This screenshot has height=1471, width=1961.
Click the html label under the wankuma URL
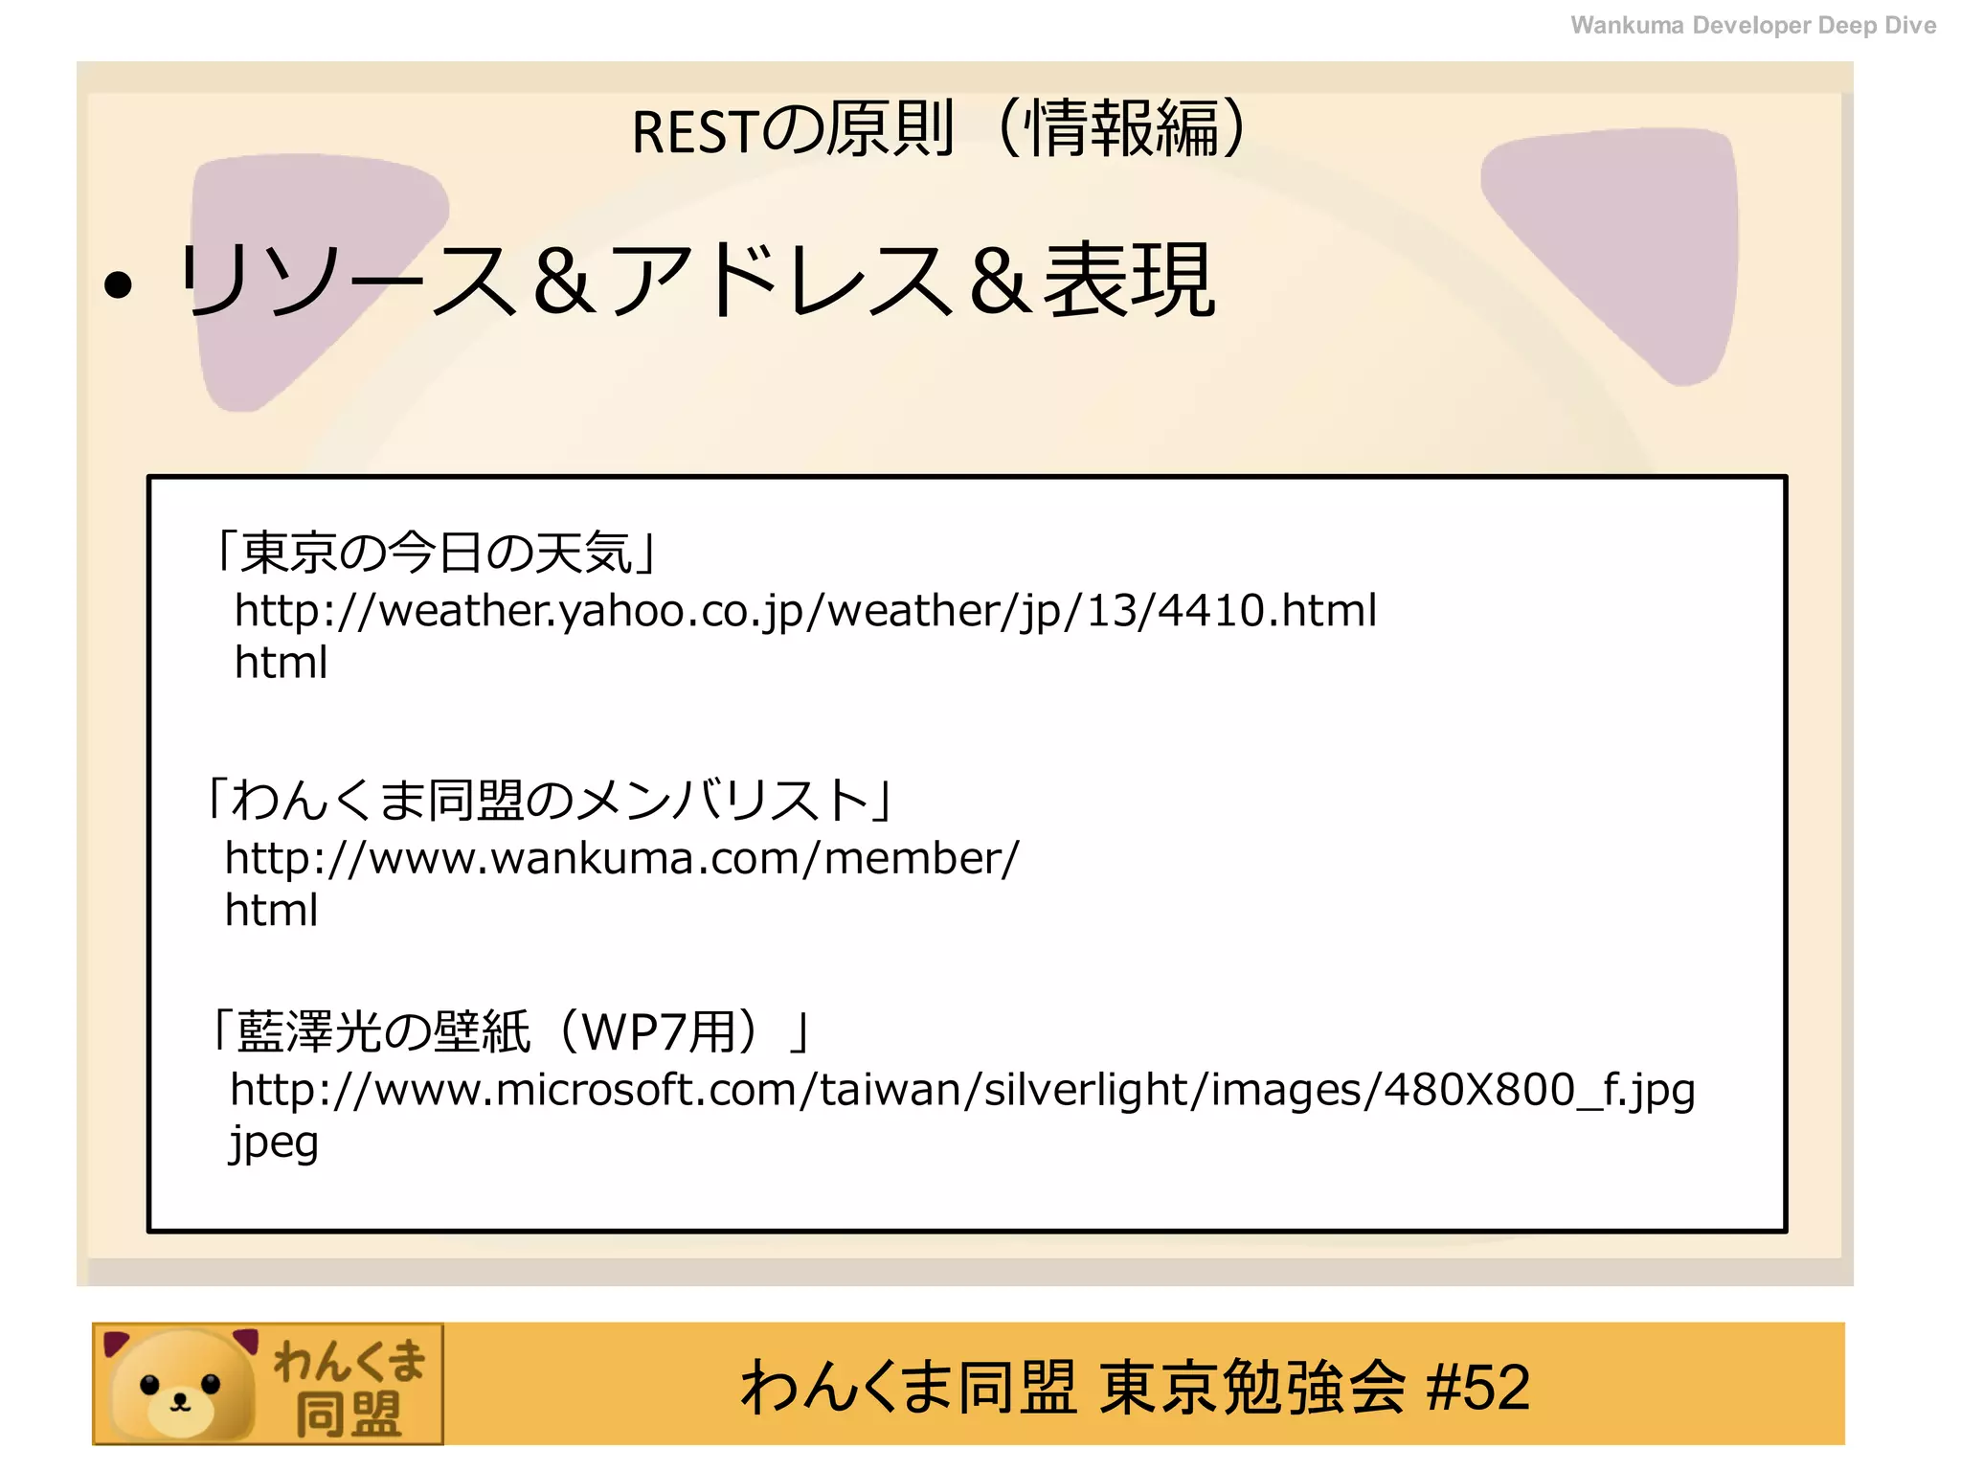(x=271, y=910)
